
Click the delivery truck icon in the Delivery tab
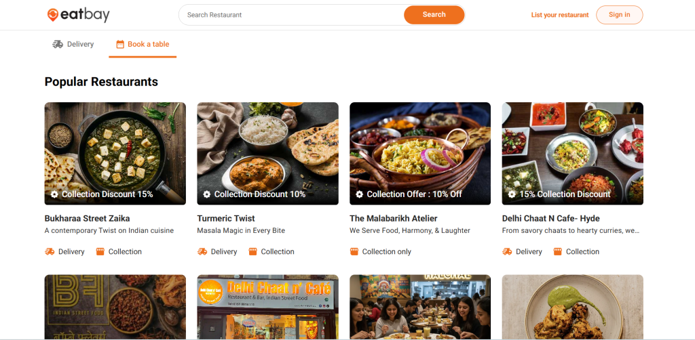58,44
